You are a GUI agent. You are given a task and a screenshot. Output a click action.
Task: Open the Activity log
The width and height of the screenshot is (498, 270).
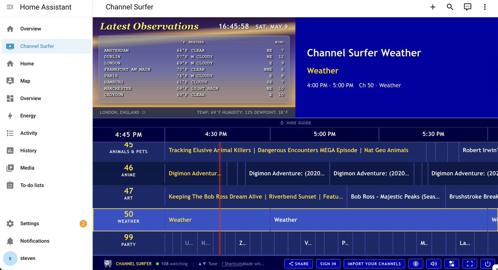point(46,133)
